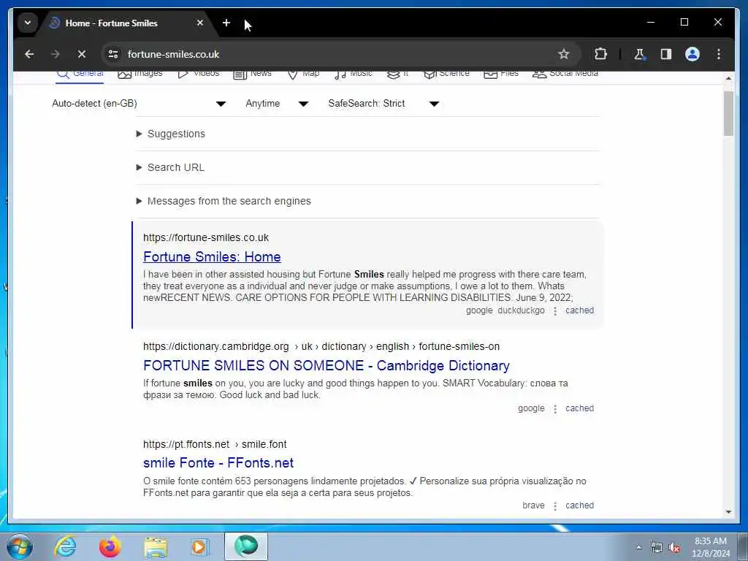Open the user profile avatar
Screen dimensions: 748x561
692,54
